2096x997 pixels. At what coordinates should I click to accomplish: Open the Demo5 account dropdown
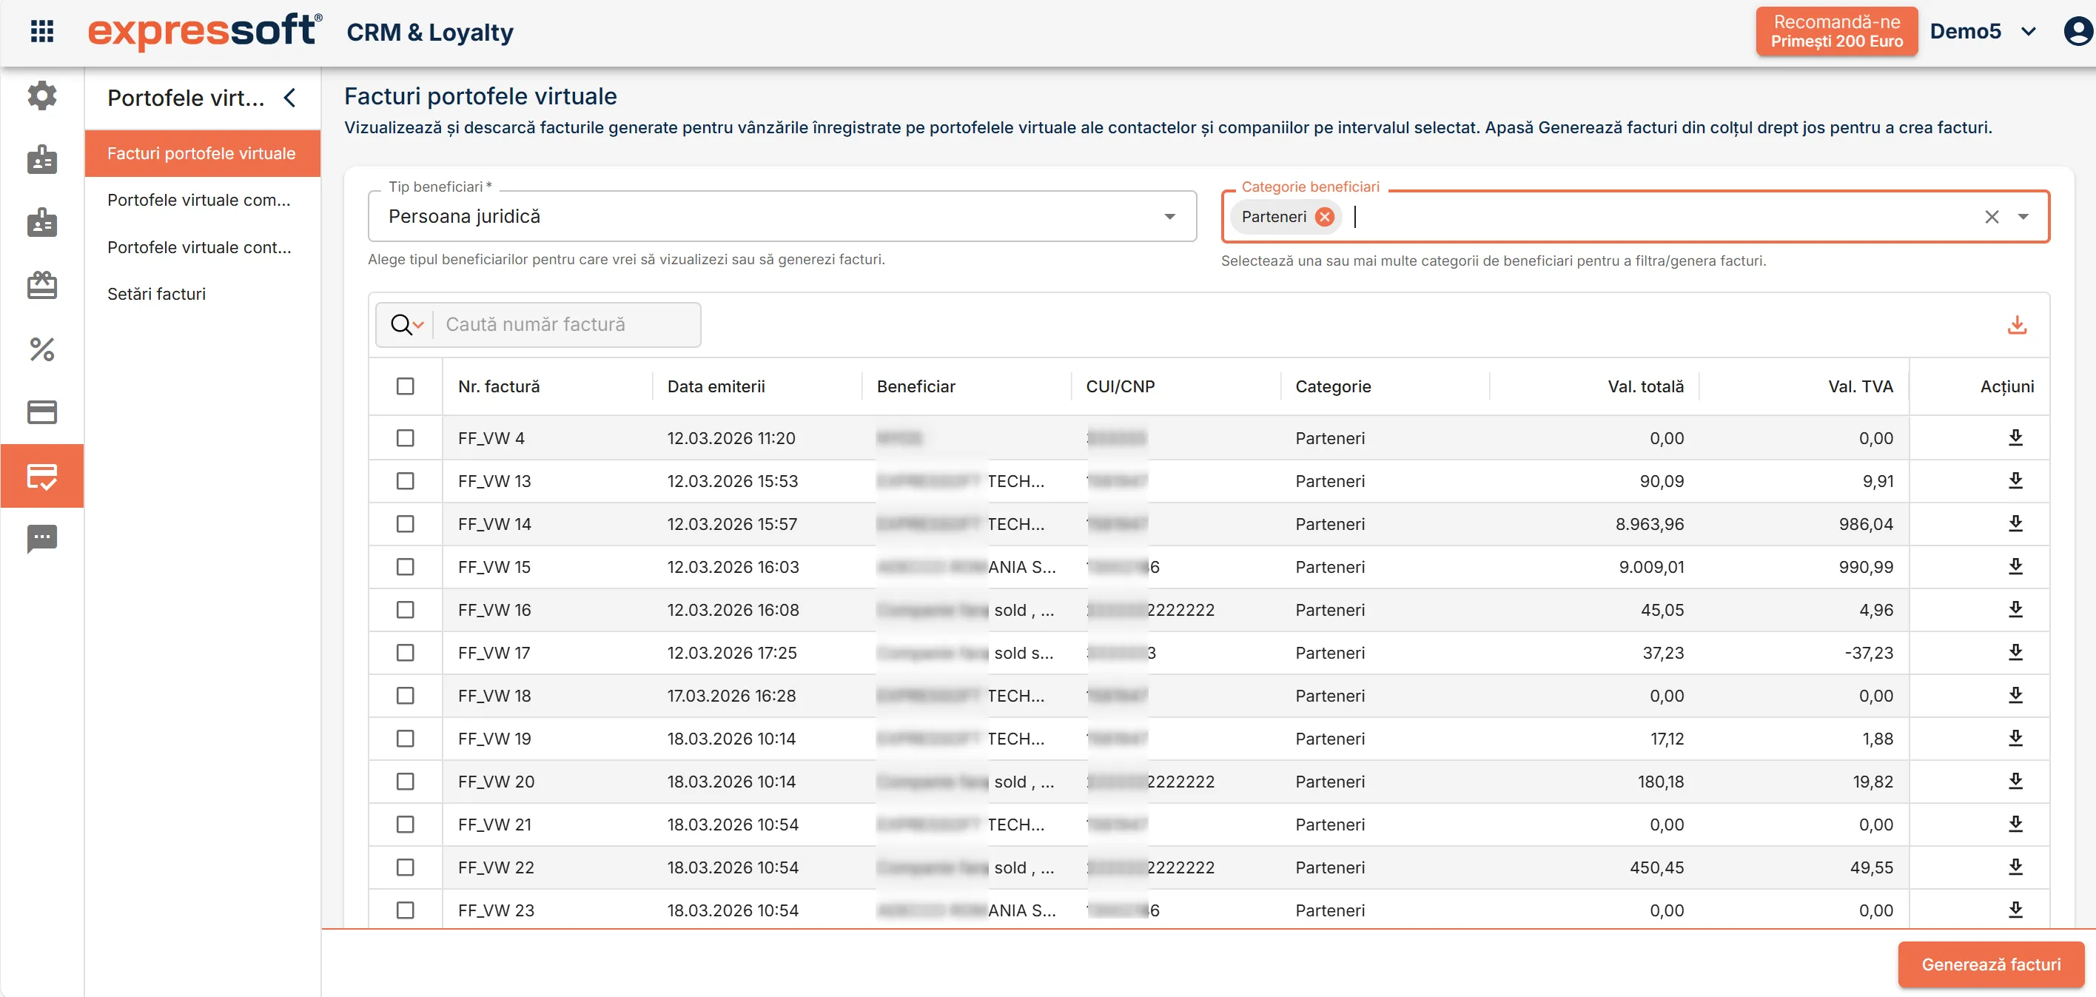click(x=1982, y=32)
